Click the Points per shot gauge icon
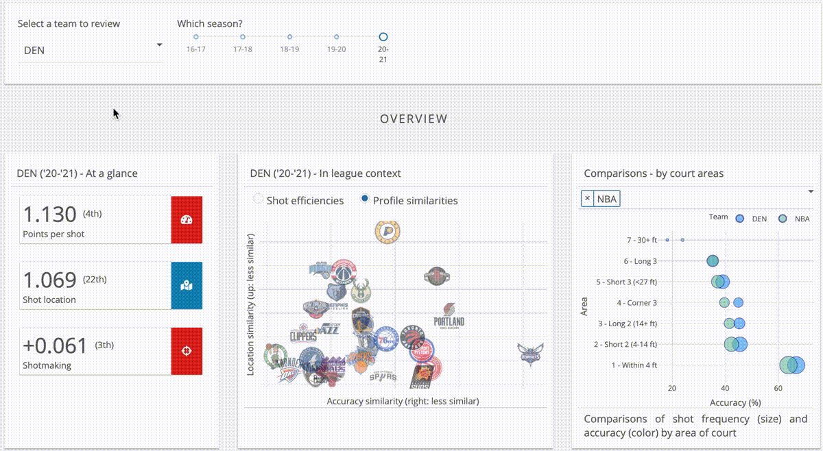Image resolution: width=823 pixels, height=451 pixels. coord(187,220)
